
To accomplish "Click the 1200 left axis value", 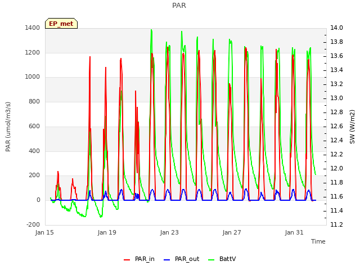I will point(33,52).
